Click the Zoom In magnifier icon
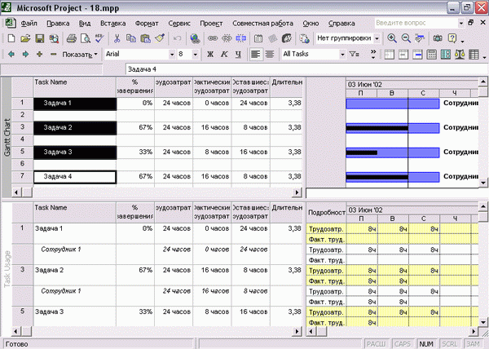Viewport: 489px width, 349px height. (x=392, y=38)
